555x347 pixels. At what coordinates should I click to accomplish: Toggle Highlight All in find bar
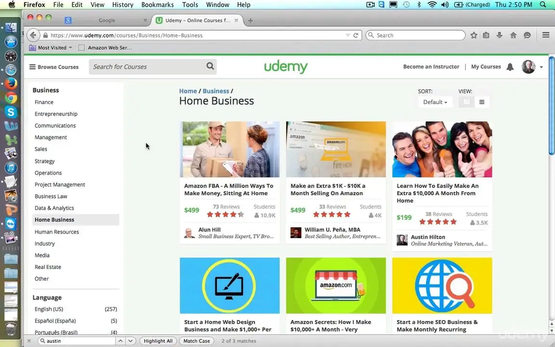pyautogui.click(x=158, y=341)
